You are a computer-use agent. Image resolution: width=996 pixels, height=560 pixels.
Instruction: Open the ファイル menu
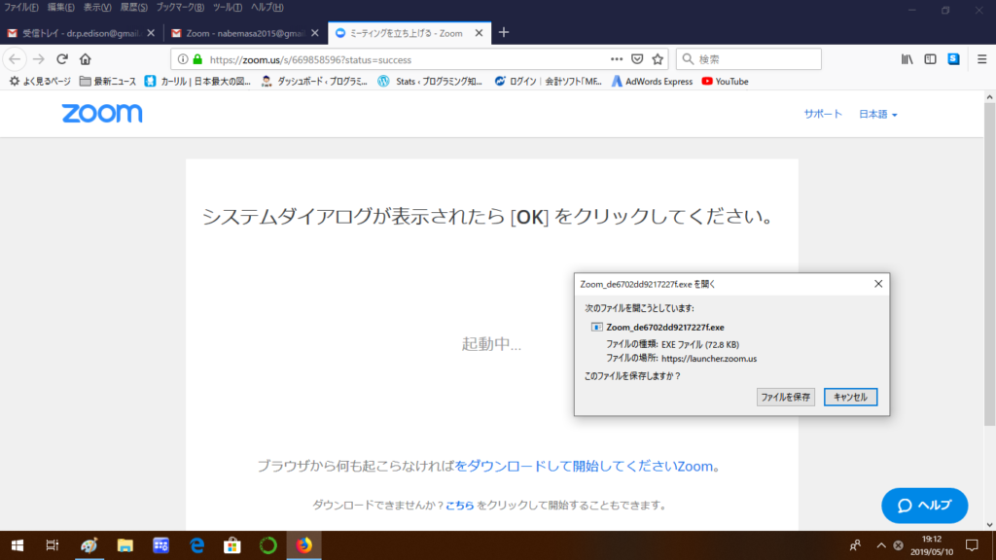(21, 8)
